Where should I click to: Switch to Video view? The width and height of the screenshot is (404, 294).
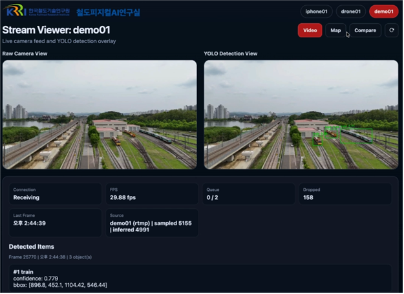pyautogui.click(x=310, y=30)
